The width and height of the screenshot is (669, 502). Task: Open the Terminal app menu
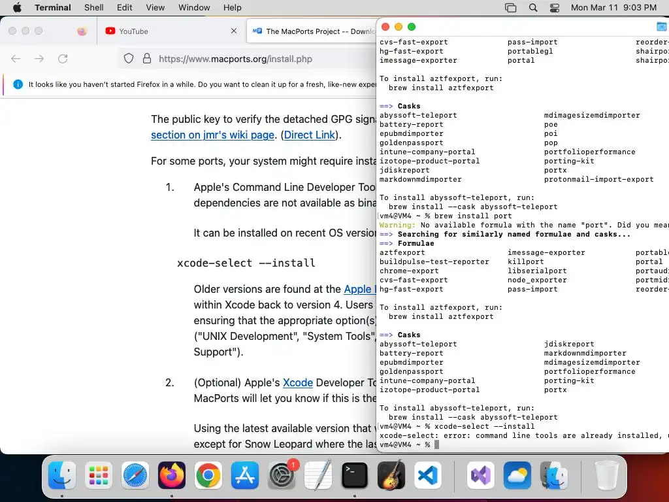[53, 7]
